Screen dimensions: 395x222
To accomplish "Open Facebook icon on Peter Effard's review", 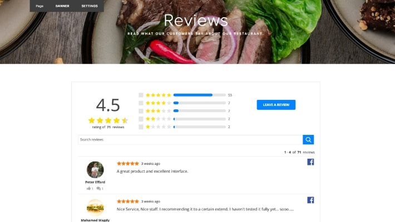I will pyautogui.click(x=310, y=162).
